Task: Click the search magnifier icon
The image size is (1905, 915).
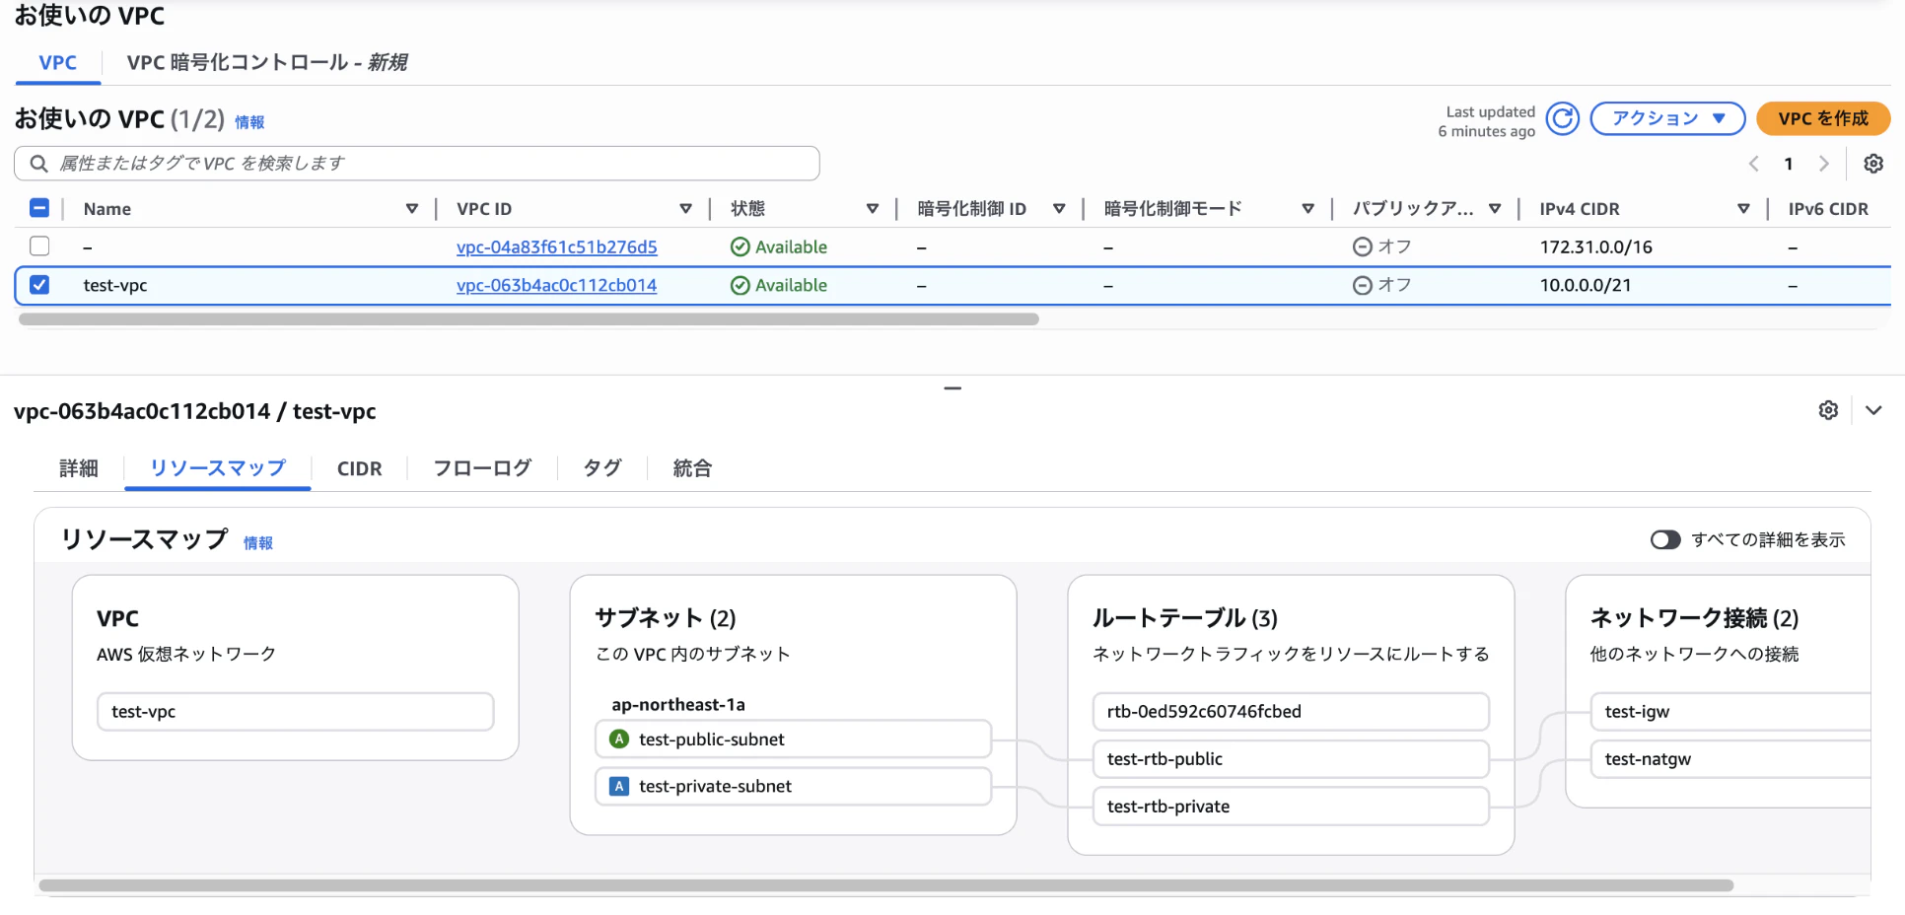Action: [38, 164]
